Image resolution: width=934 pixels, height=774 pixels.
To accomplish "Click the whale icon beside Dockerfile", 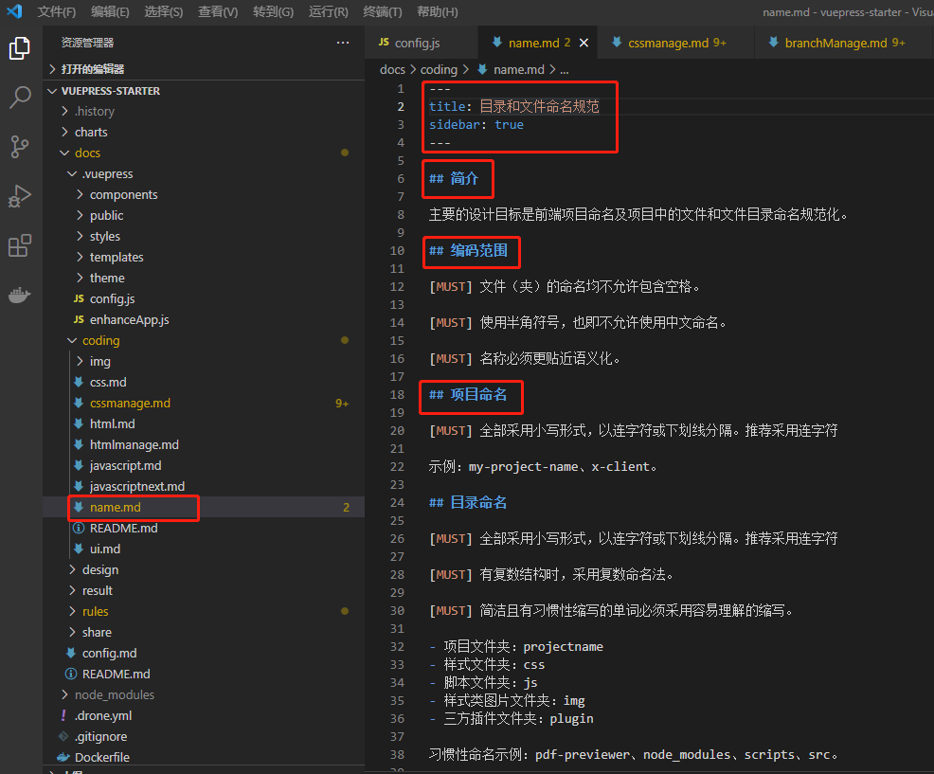I will click(63, 757).
